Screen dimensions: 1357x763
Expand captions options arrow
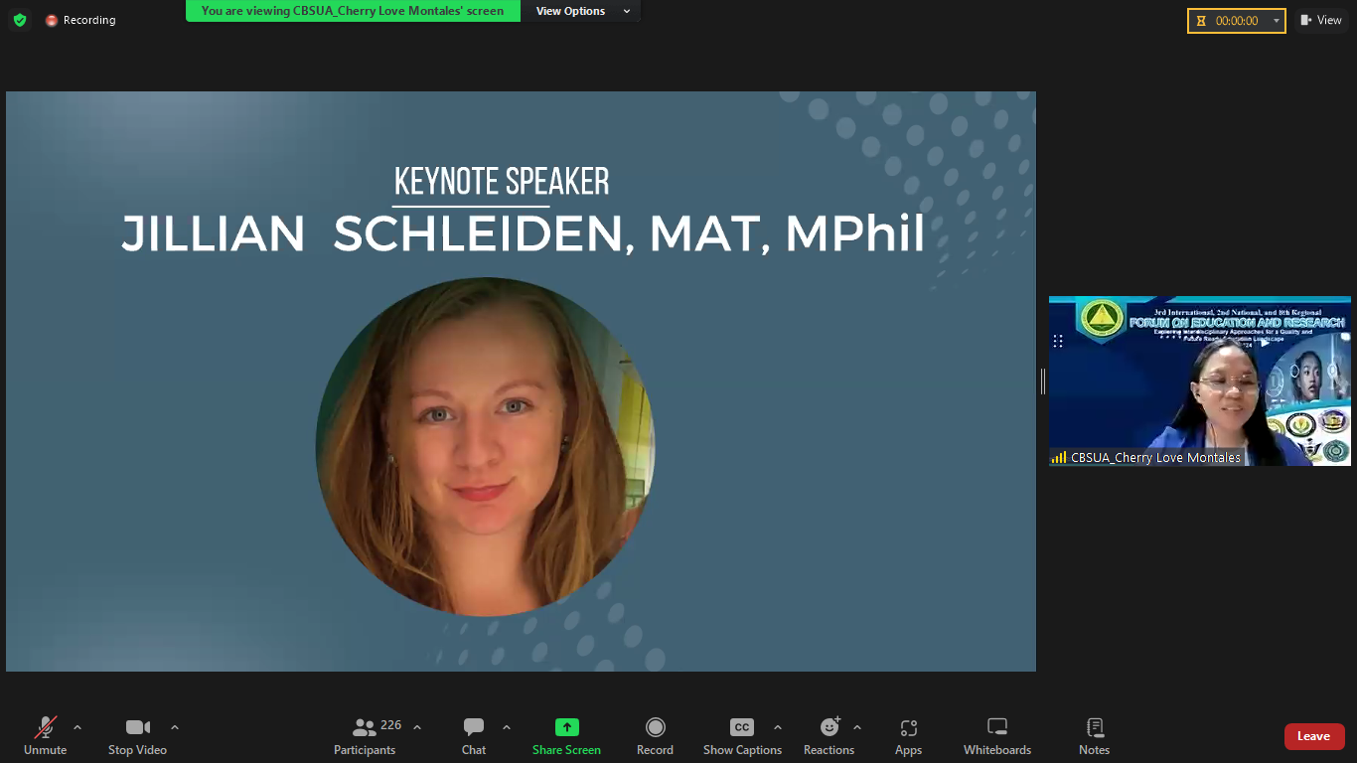778,727
